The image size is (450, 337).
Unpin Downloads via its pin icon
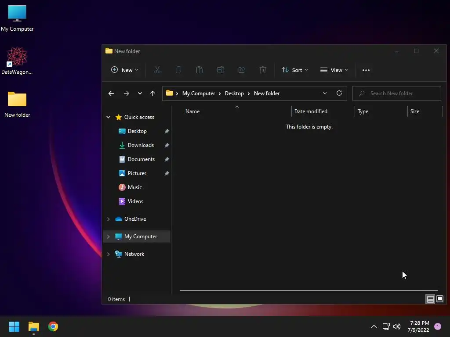[x=167, y=145]
